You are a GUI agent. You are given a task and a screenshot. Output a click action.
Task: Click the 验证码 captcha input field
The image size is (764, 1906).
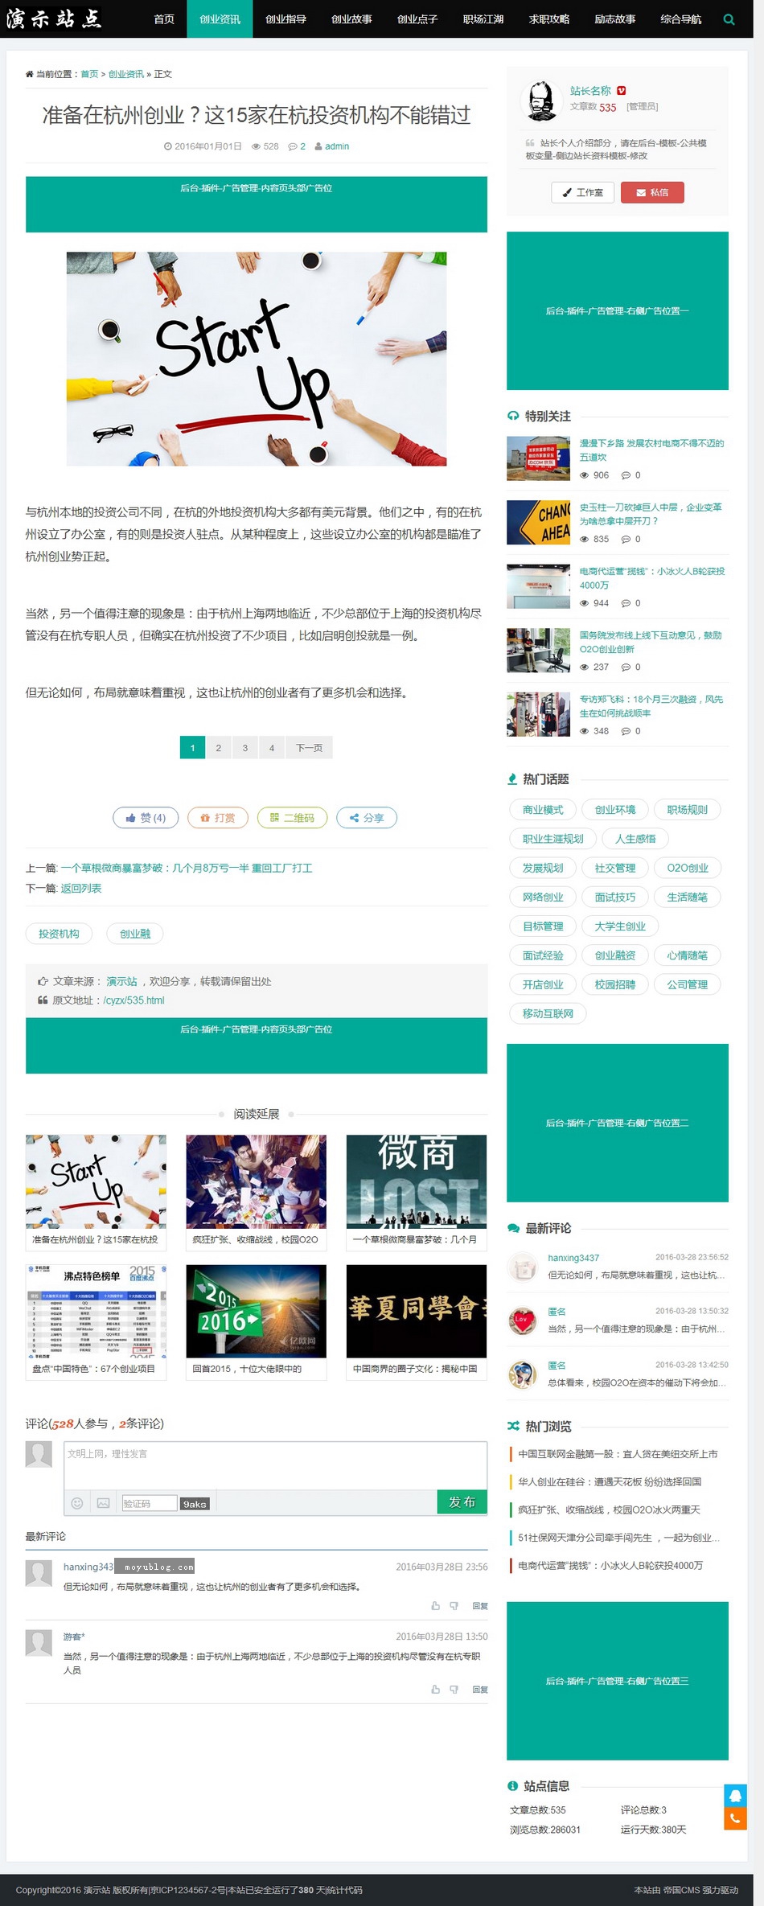coord(149,1503)
